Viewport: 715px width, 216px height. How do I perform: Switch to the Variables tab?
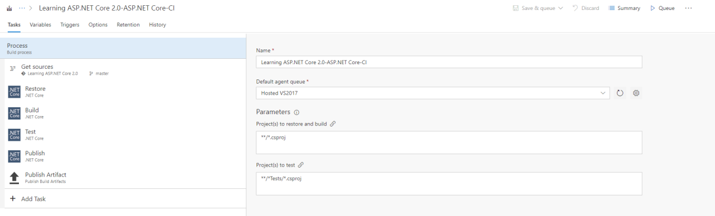pos(40,24)
